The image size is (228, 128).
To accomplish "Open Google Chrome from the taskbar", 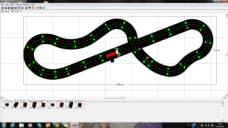I will [56, 125].
